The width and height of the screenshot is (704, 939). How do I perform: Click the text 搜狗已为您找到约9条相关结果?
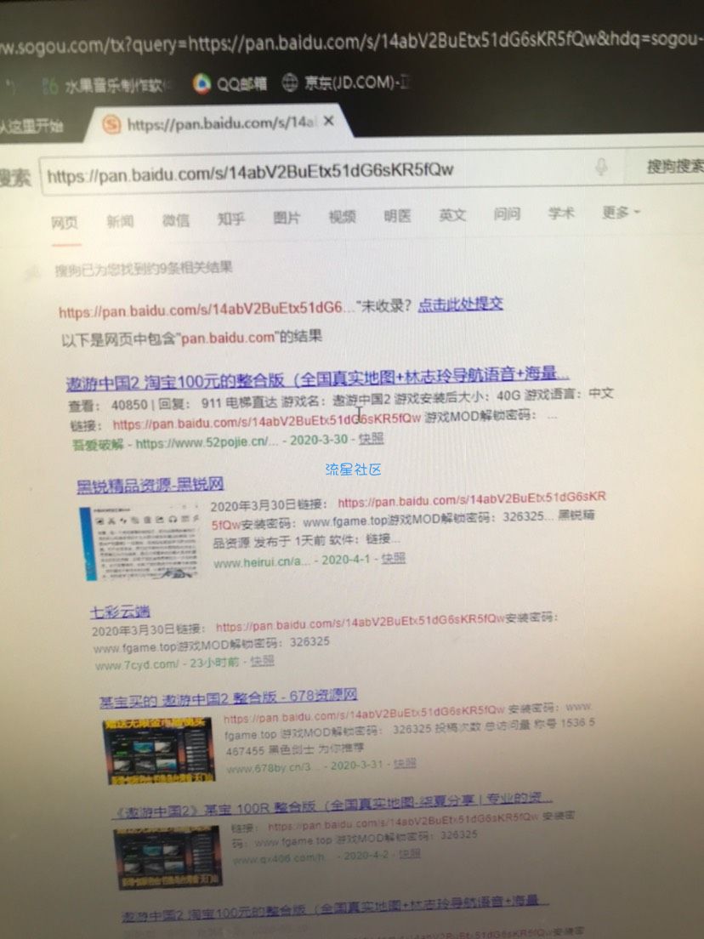[144, 269]
